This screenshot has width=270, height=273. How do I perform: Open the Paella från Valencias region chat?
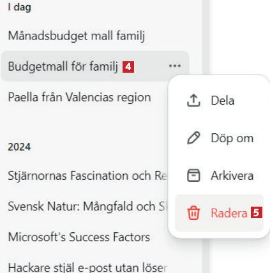tap(79, 97)
